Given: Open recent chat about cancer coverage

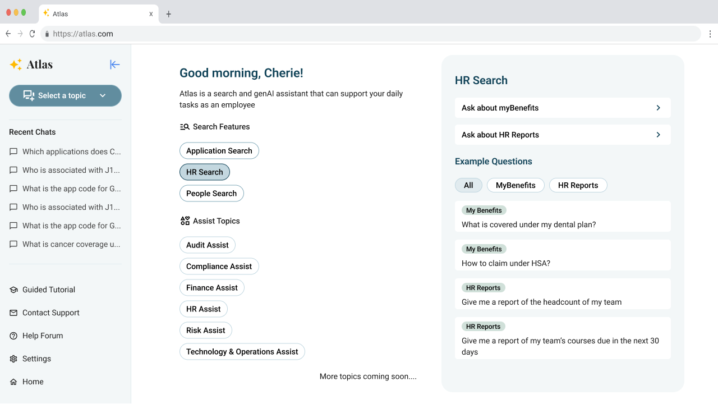Looking at the screenshot, I should coord(65,244).
